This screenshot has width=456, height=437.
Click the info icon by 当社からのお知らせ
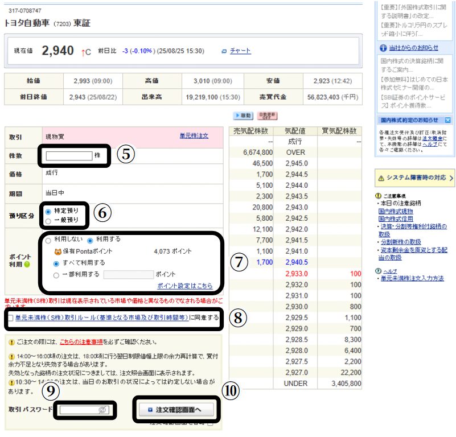tap(383, 48)
